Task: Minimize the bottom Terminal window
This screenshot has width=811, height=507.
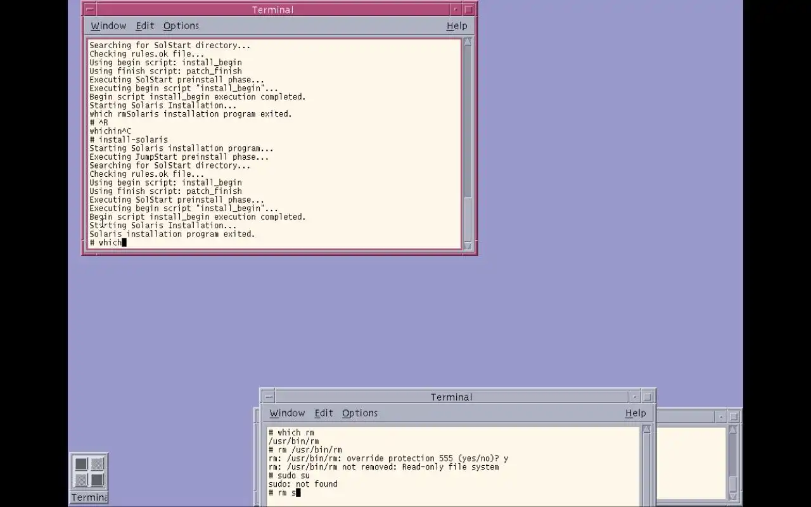Action: coord(634,397)
